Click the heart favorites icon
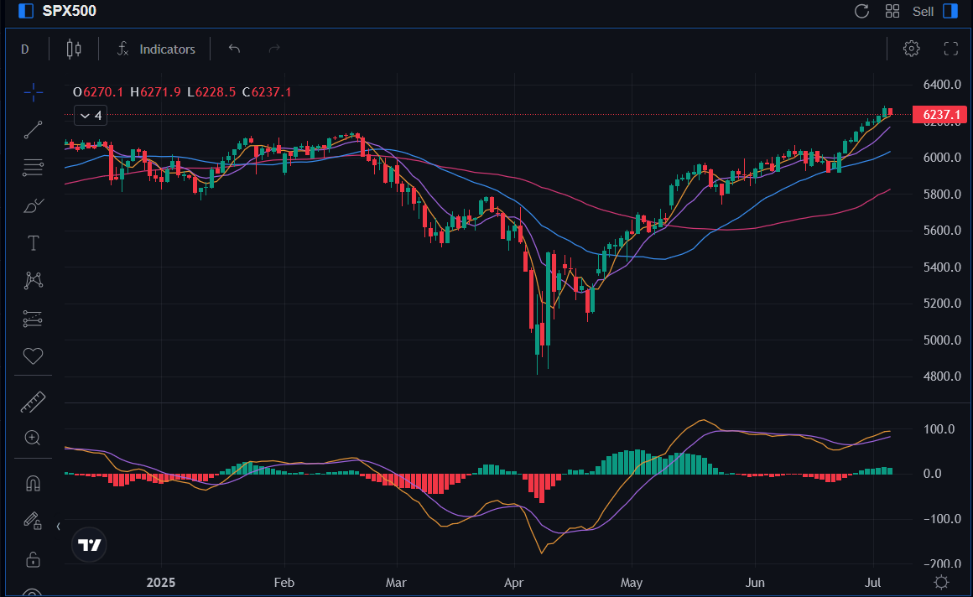The width and height of the screenshot is (973, 597). click(33, 356)
